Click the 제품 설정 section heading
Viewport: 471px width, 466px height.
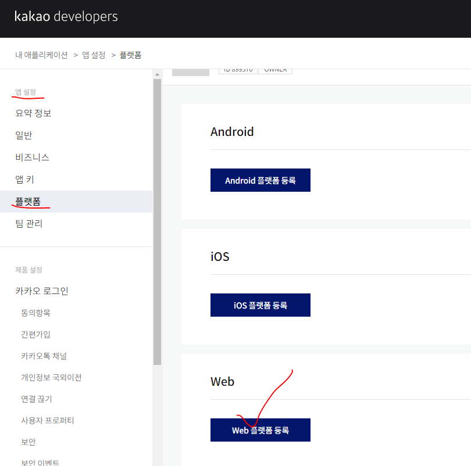[x=28, y=270]
